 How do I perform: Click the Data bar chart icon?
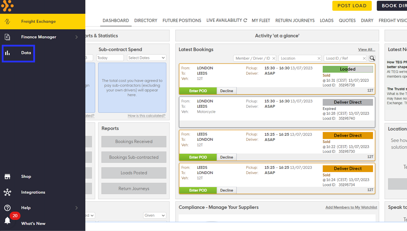[7, 53]
